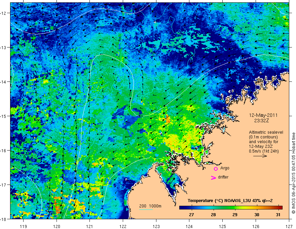Click the latitude axis label -15
The height and width of the screenshot is (229, 296).
click(3, 116)
